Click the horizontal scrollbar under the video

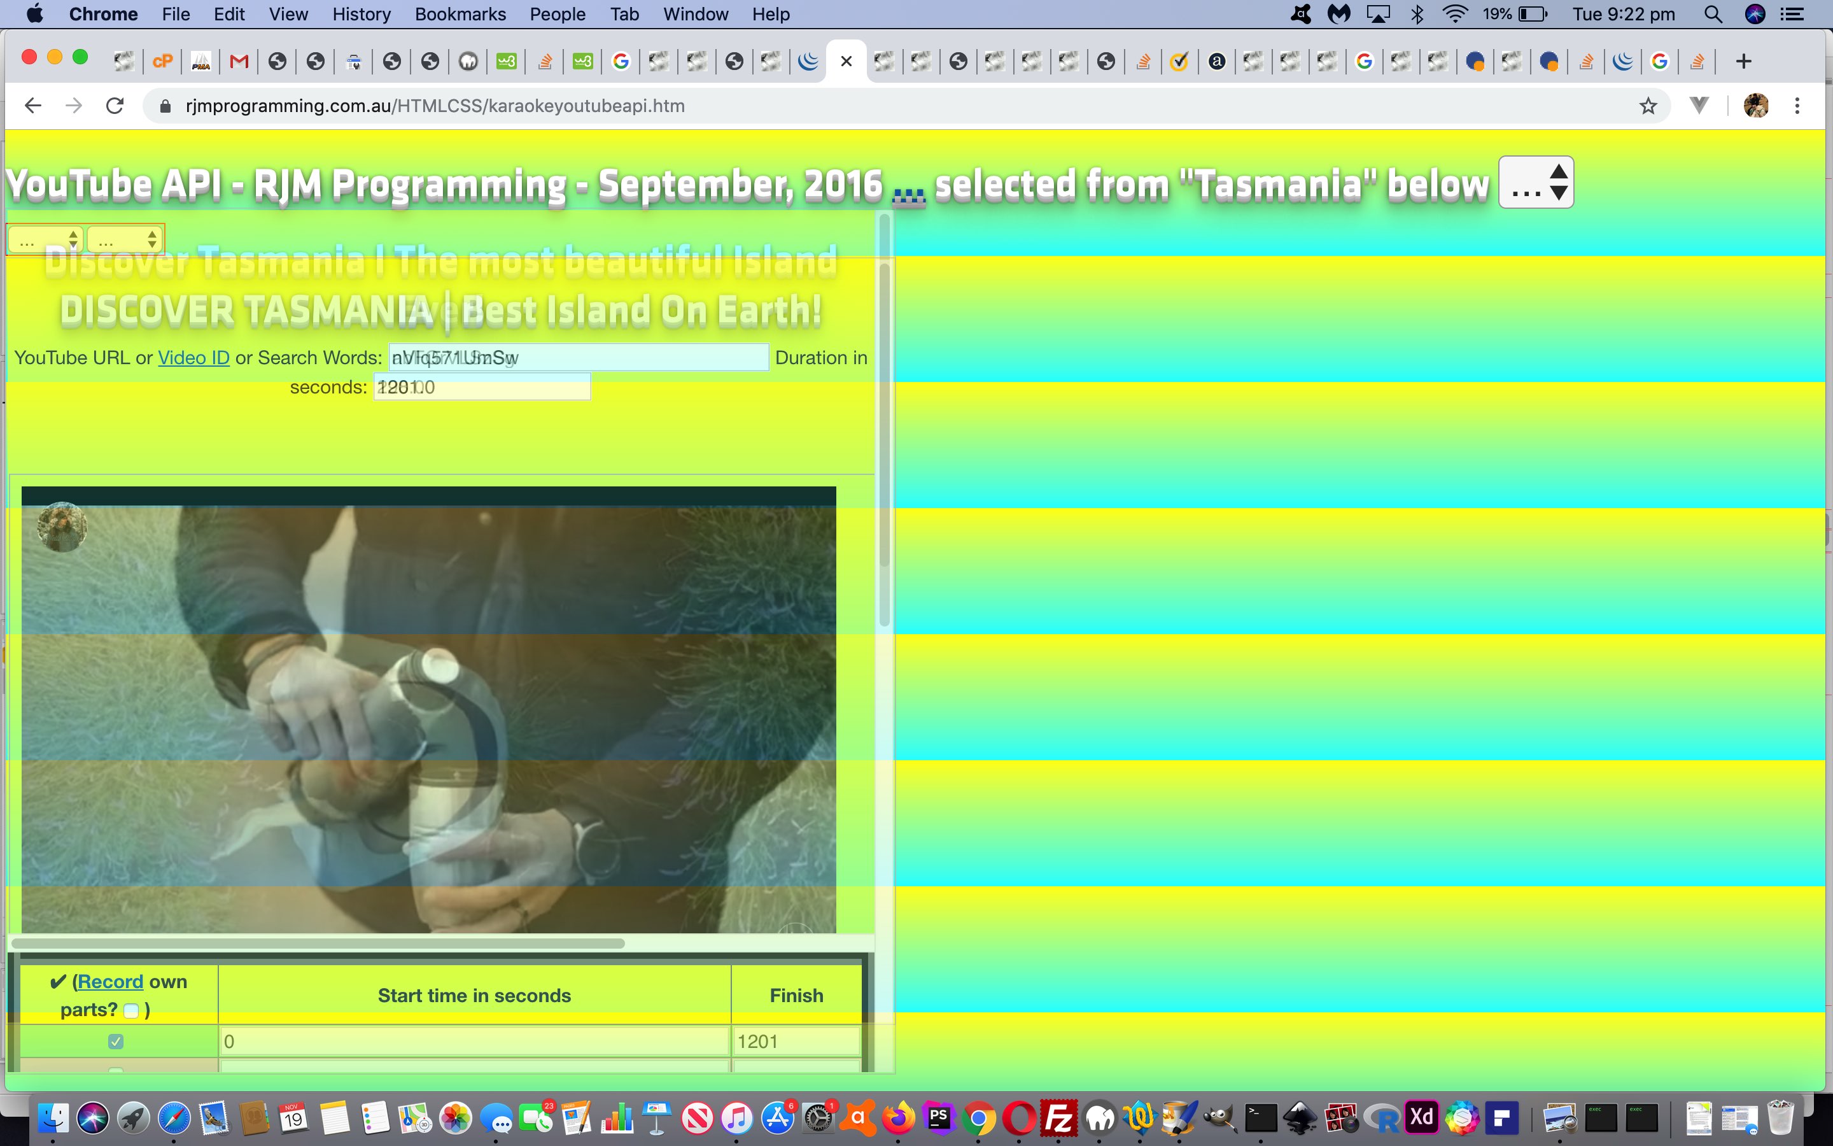(x=318, y=944)
